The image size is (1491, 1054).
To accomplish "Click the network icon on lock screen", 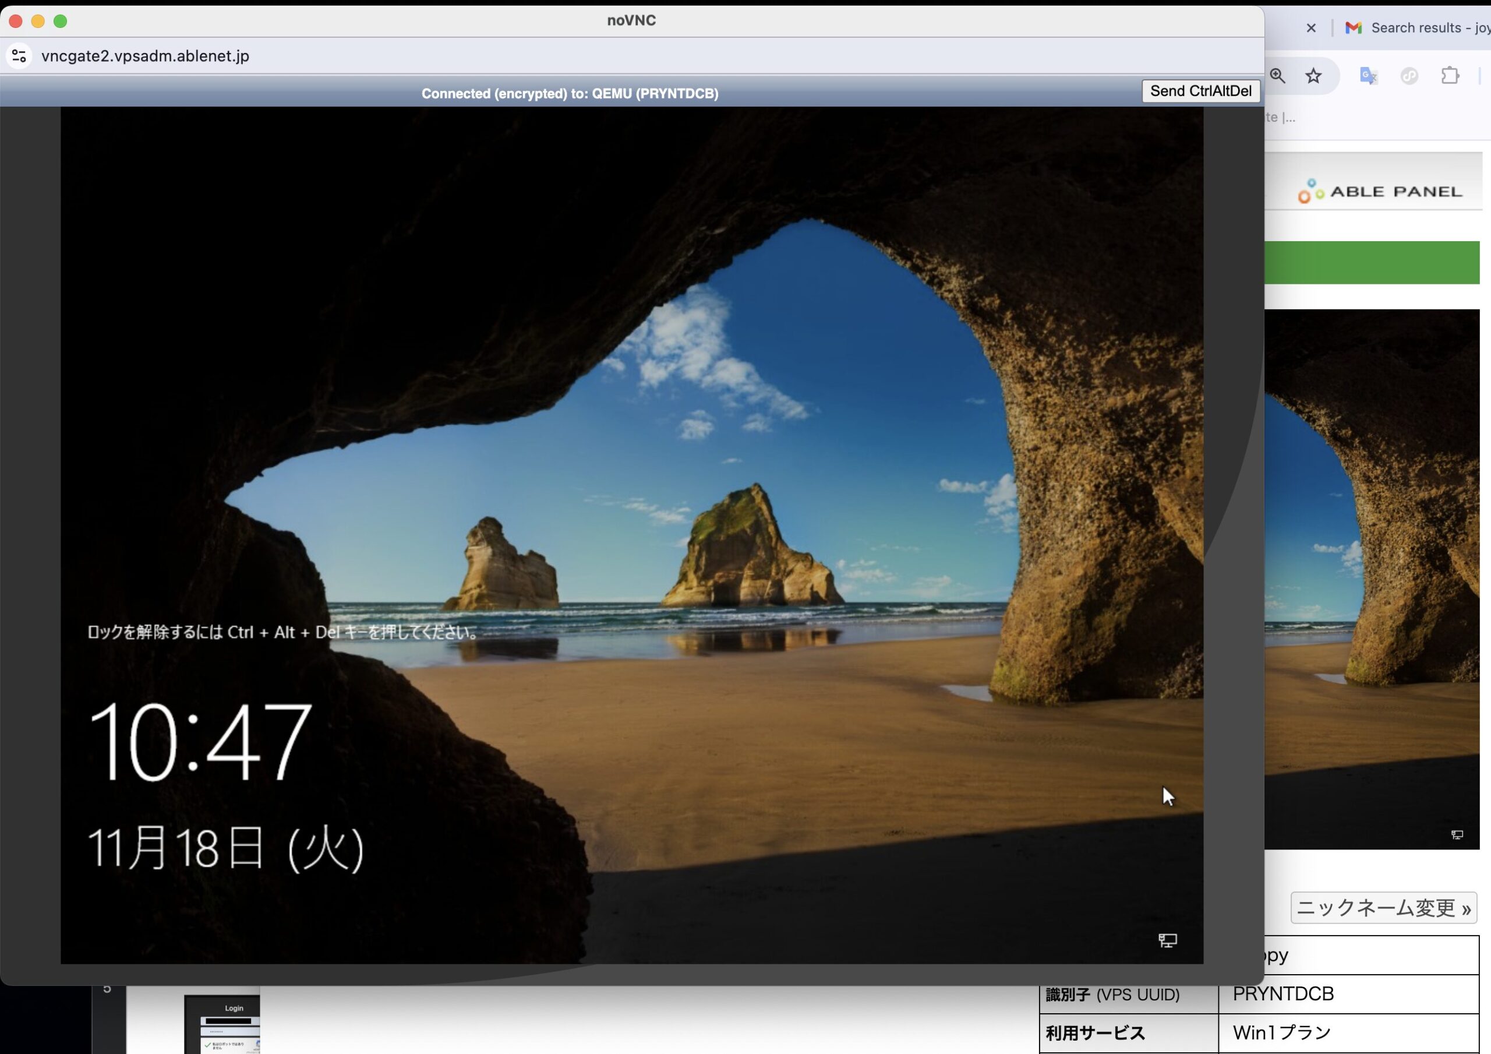I will pyautogui.click(x=1167, y=940).
